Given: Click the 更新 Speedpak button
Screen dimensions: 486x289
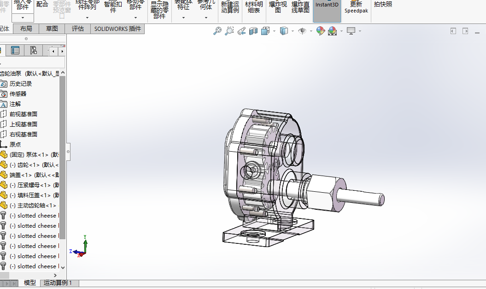Looking at the screenshot, I should coord(356,7).
